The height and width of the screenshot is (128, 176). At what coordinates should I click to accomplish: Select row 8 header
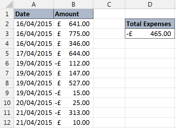[x=7, y=83]
